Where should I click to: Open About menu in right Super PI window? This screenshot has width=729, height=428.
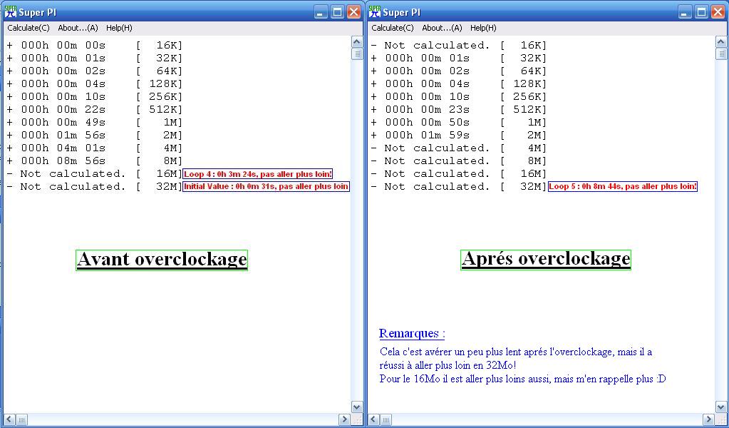(442, 28)
